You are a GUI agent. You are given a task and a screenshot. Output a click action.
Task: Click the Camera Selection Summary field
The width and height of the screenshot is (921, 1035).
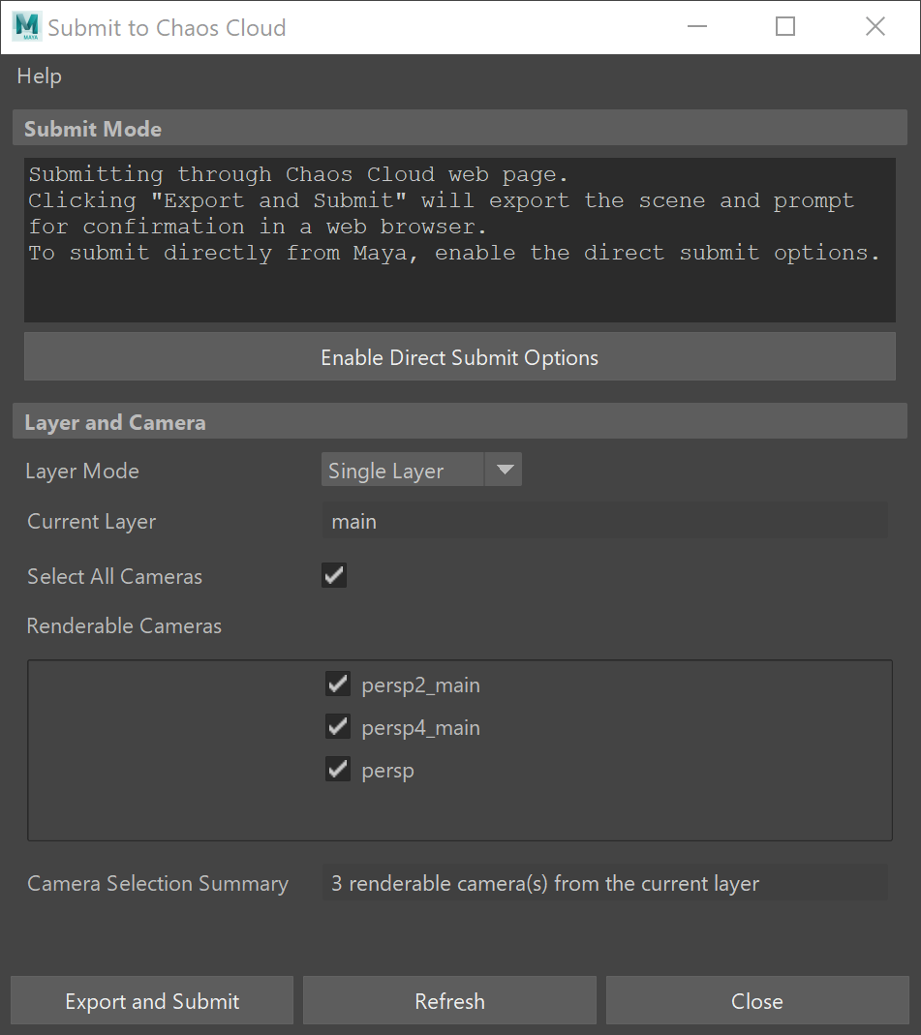[x=604, y=883]
